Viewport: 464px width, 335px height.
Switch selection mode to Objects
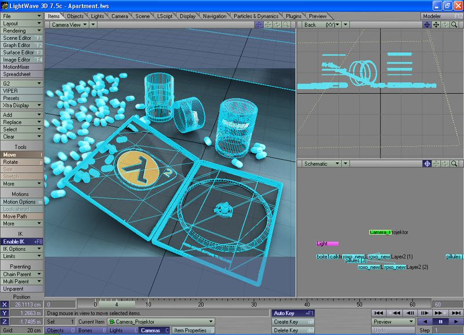60,330
